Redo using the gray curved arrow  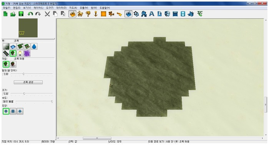(38, 14)
